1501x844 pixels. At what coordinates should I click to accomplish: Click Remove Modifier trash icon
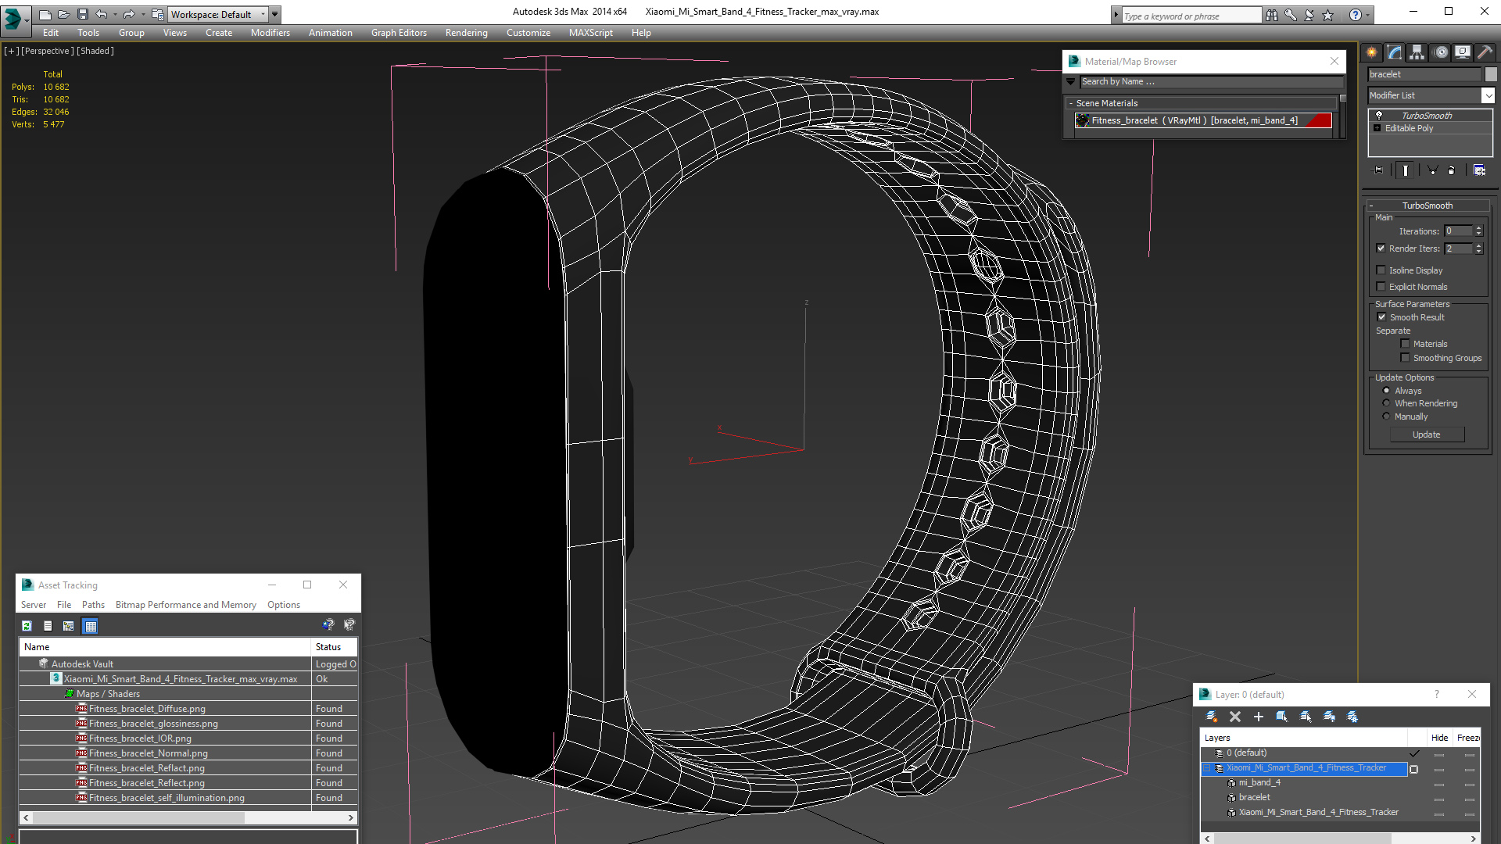[x=1452, y=170]
